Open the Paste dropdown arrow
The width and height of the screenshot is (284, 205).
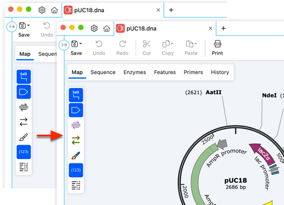196,44
